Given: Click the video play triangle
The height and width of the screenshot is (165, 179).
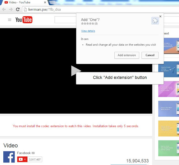Looking at the screenshot, I should [76, 71].
